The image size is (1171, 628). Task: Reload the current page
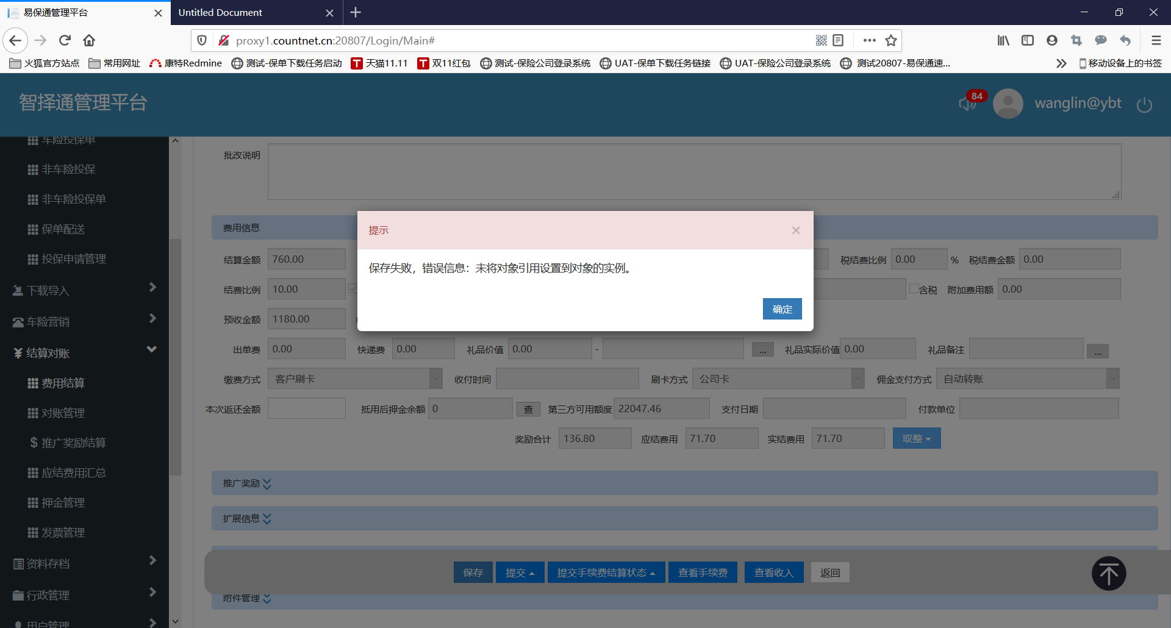[x=65, y=40]
